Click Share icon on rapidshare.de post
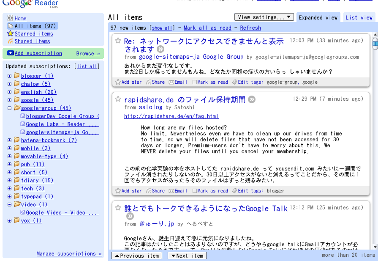Screen dimensions: 378x261 (149, 191)
